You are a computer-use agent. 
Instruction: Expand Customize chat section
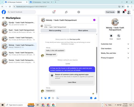click(115, 44)
